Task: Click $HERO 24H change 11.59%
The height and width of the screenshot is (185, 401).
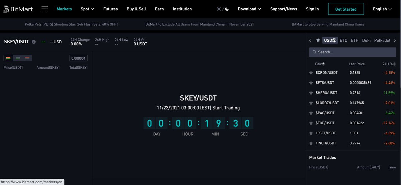Action: (x=389, y=93)
